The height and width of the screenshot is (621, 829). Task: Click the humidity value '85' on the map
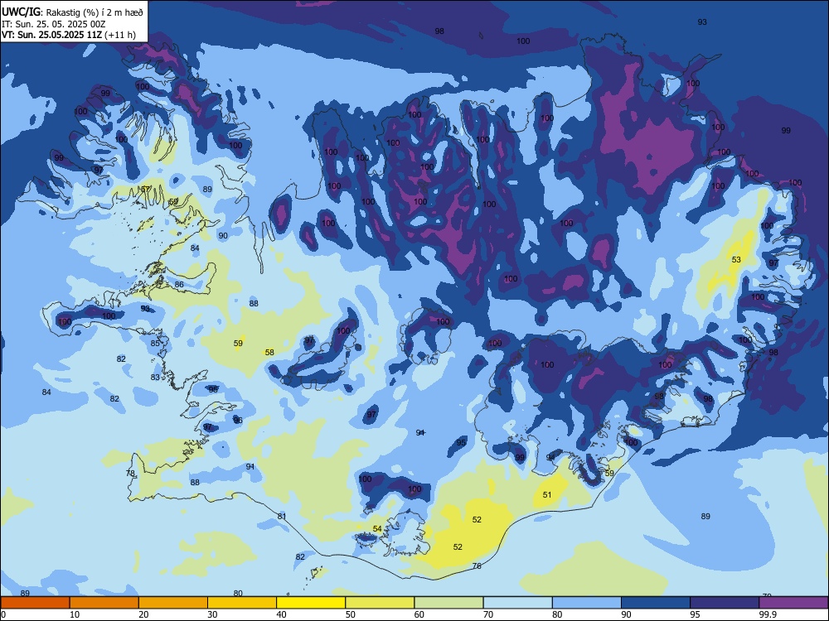(155, 344)
